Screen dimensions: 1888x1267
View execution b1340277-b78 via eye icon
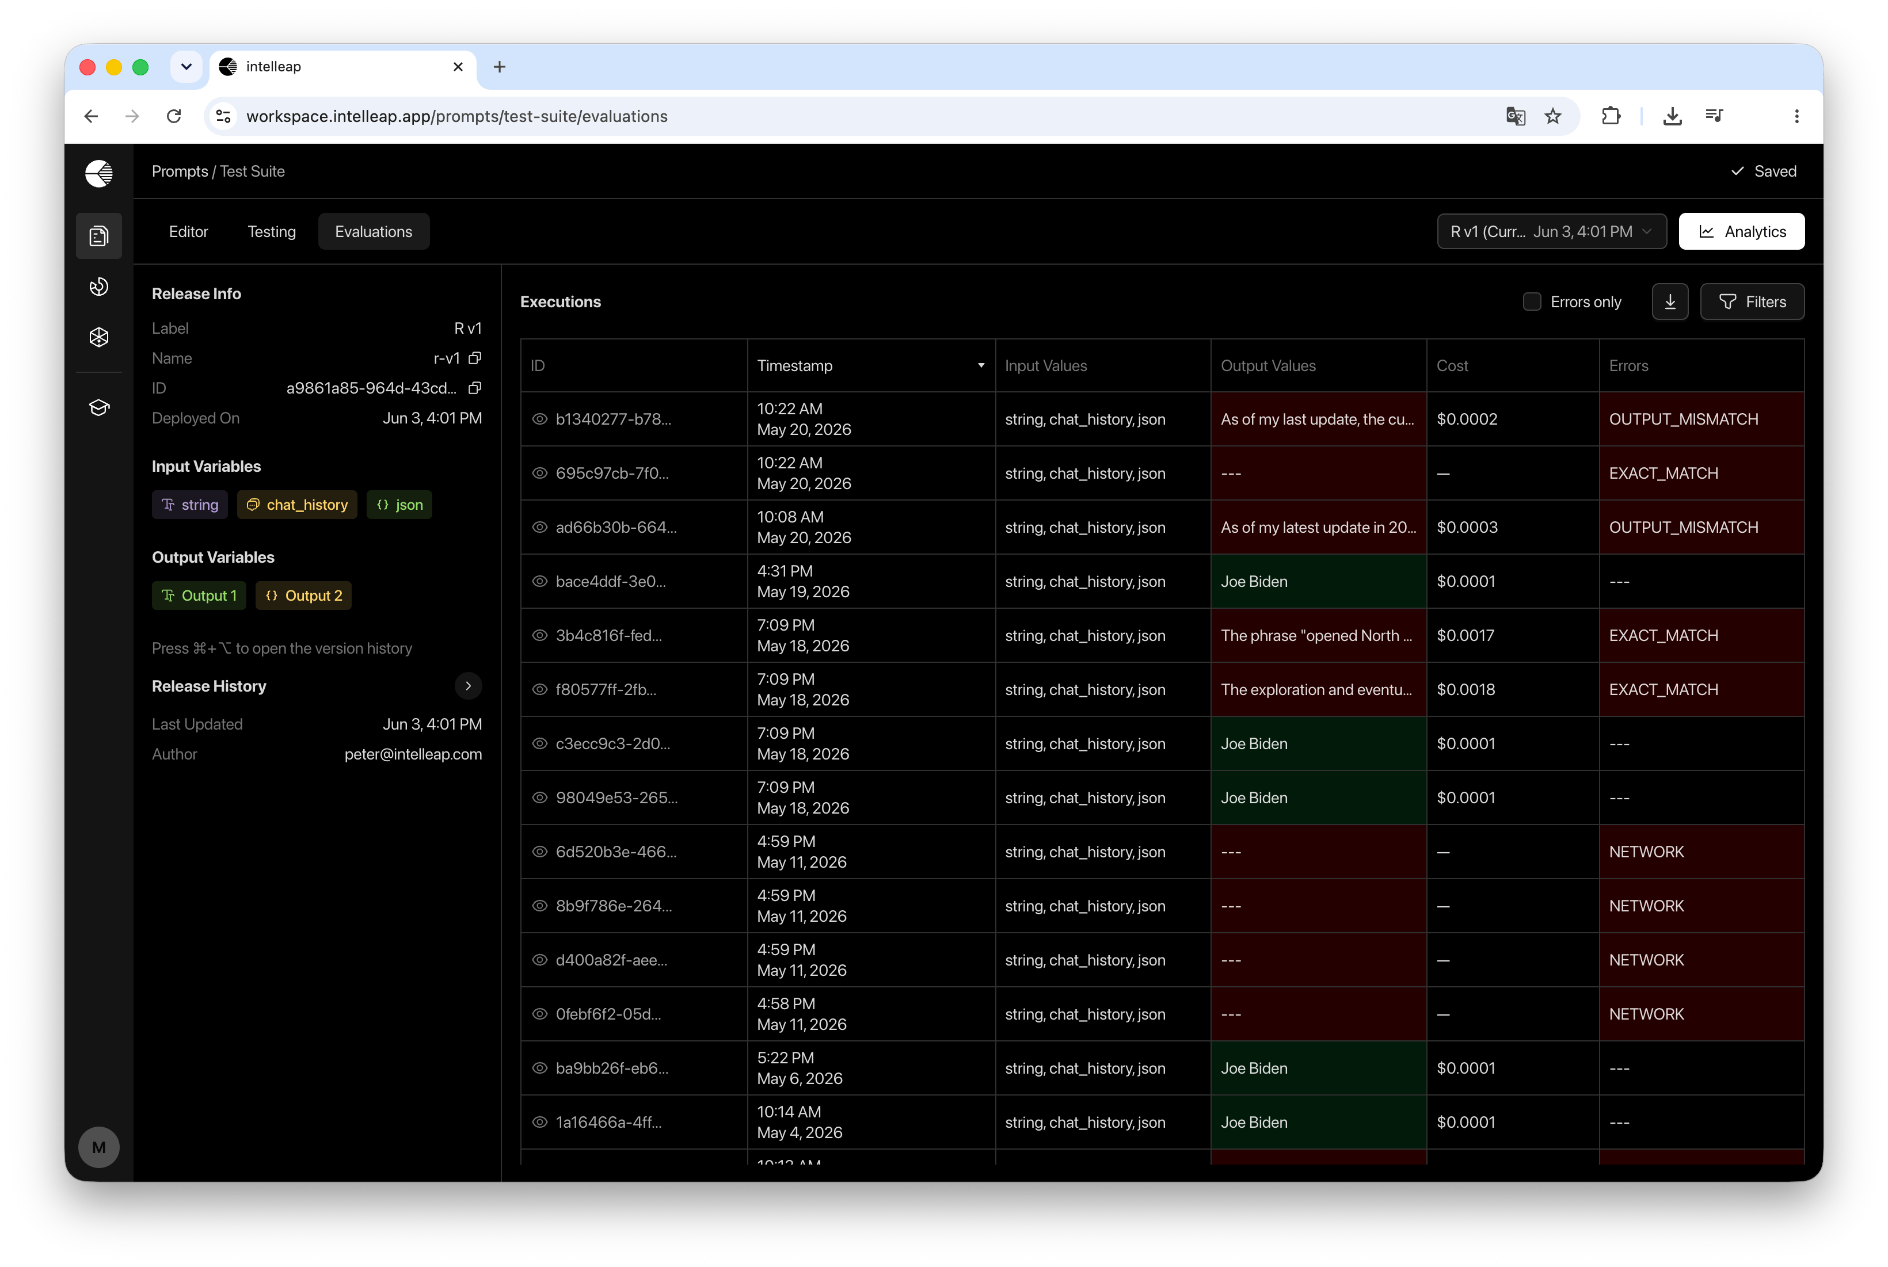[540, 418]
